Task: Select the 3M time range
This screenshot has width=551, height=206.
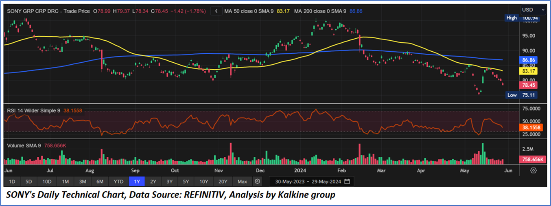Action: click(x=82, y=181)
